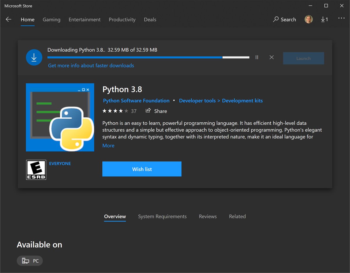Maximize the Microsoft Store window
The width and height of the screenshot is (350, 273).
(326, 6)
